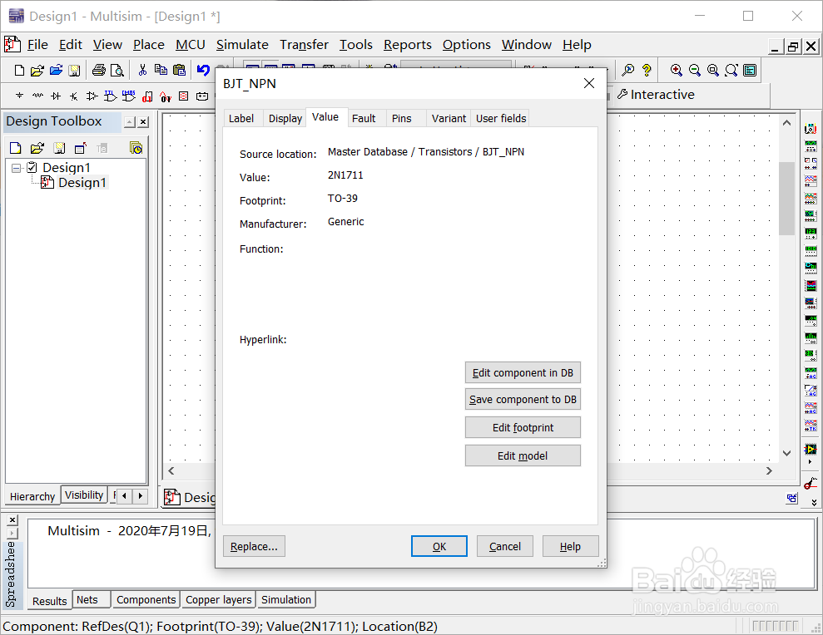823x635 pixels.
Task: Select the Word generator instrument
Action: click(x=811, y=250)
